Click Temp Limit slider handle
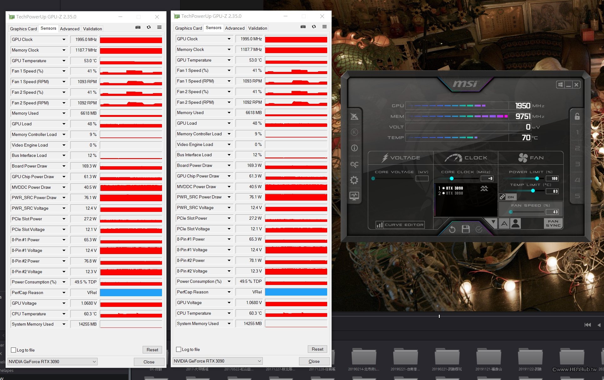The width and height of the screenshot is (604, 380). pyautogui.click(x=533, y=191)
